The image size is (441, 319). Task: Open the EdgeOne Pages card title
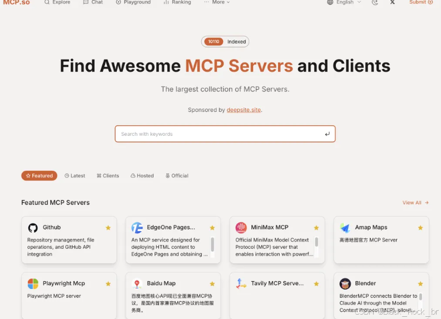(x=171, y=227)
